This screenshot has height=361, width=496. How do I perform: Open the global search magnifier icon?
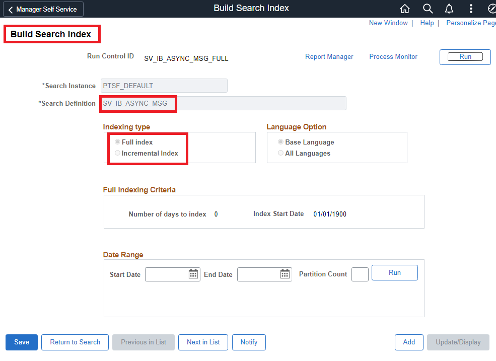tap(428, 9)
